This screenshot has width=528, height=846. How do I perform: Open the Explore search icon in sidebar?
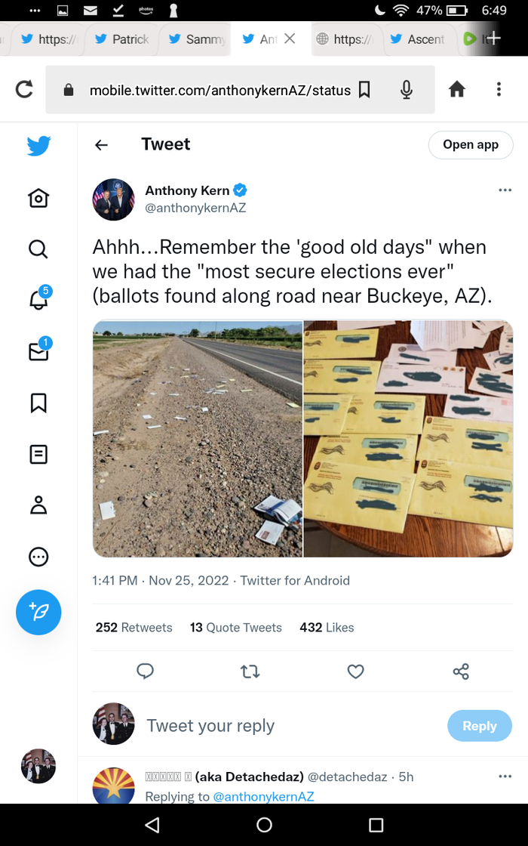coord(38,248)
